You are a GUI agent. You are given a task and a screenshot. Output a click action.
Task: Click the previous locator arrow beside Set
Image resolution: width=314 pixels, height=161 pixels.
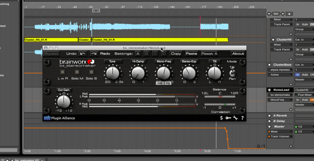269,14
